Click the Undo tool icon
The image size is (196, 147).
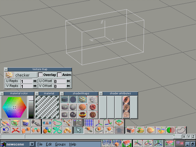(x=6, y=130)
